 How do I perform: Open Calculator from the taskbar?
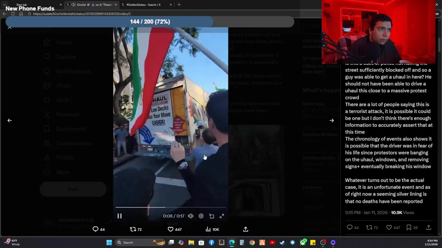tap(242, 242)
